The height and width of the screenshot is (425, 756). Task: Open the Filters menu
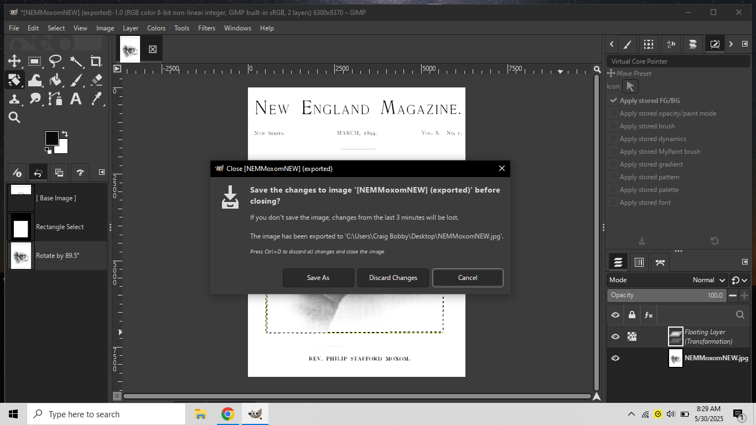(206, 28)
